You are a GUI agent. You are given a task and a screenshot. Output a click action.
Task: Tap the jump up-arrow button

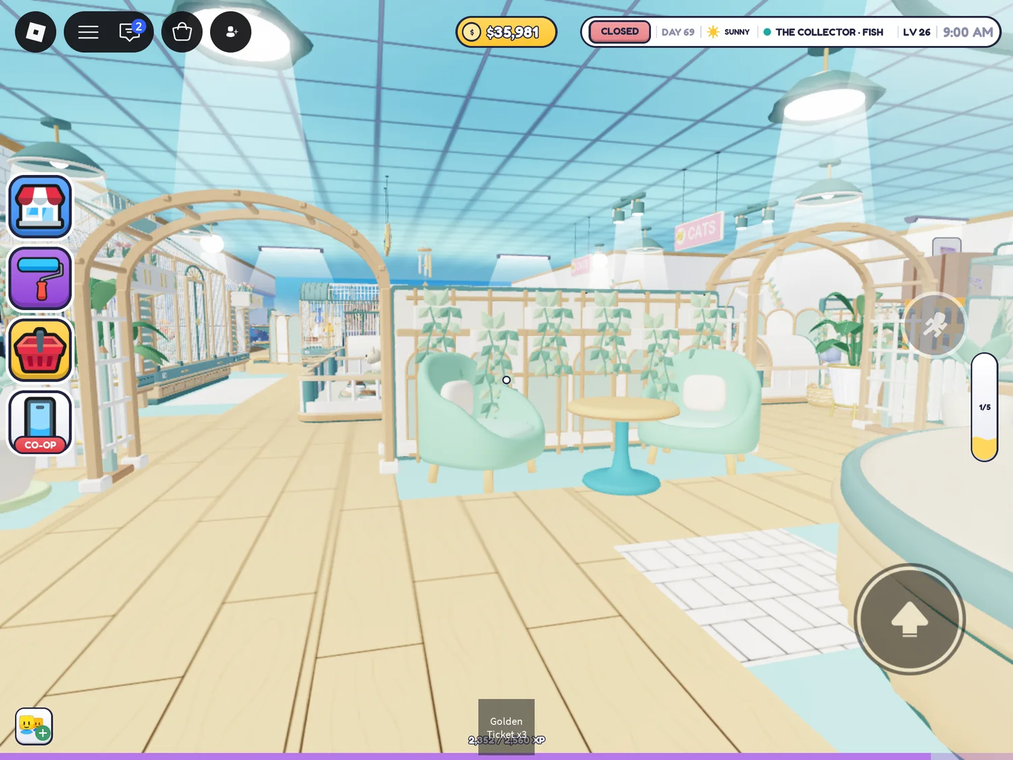pos(910,619)
